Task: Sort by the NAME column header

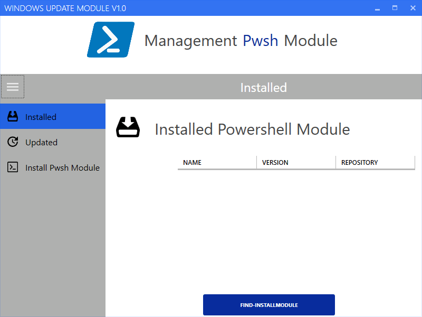Action: 192,162
